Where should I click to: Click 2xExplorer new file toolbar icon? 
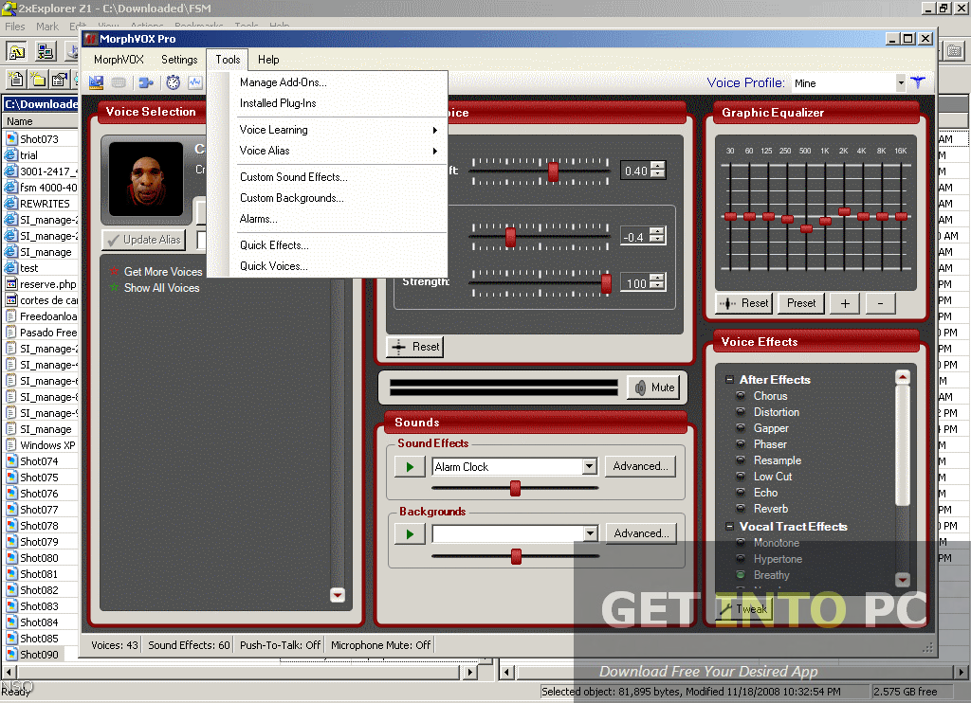[x=15, y=80]
